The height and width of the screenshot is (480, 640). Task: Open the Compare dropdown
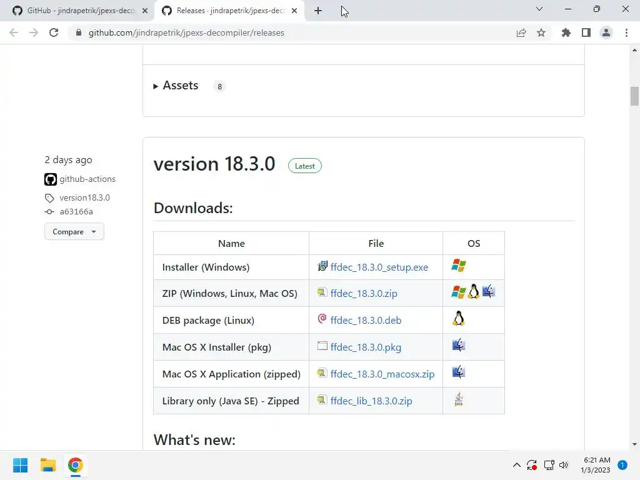[x=74, y=231]
